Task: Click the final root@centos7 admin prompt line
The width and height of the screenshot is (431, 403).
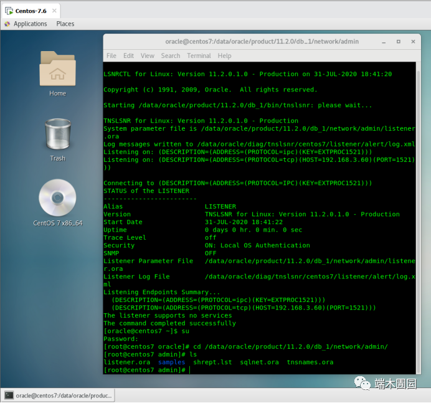Action: (x=144, y=370)
